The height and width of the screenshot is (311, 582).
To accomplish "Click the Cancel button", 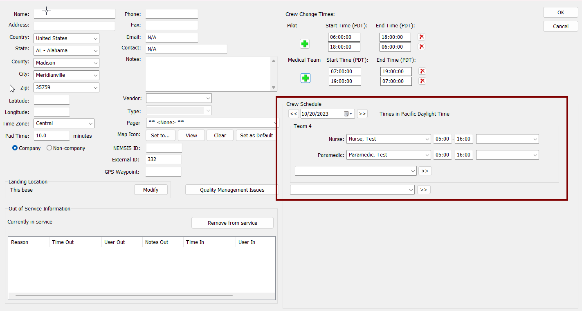I will [561, 26].
